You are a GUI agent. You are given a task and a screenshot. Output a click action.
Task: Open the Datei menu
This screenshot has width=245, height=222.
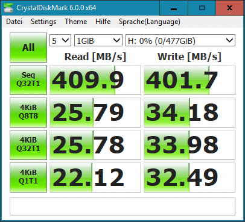[14, 22]
